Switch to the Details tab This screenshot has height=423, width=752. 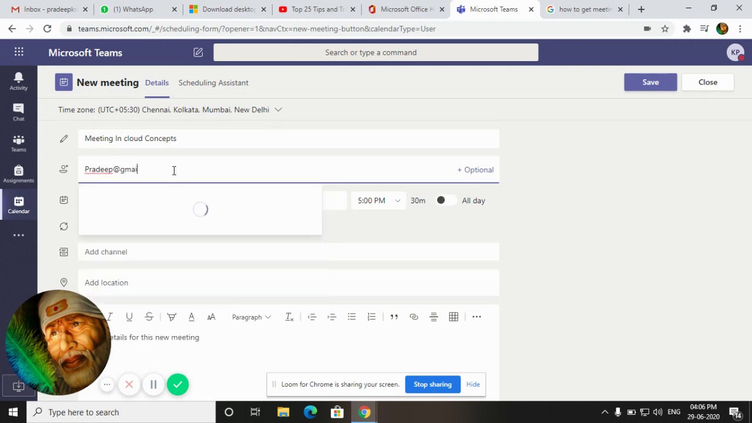pos(157,83)
